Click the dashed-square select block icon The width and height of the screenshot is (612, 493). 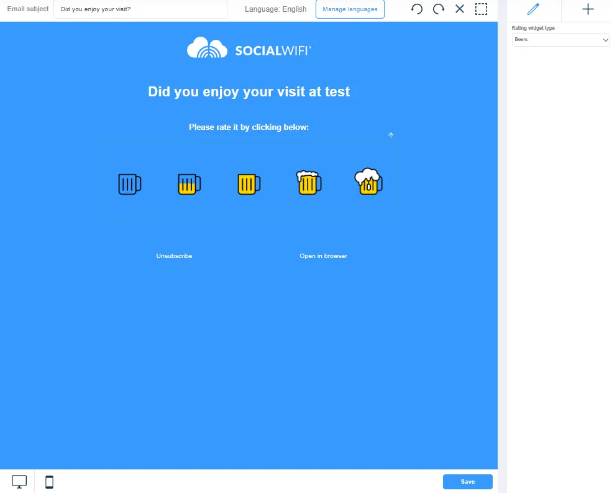(x=481, y=9)
